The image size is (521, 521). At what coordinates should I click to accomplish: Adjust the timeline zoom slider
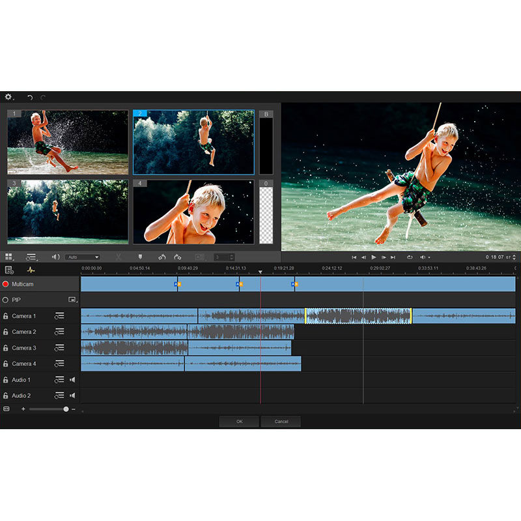tap(65, 409)
